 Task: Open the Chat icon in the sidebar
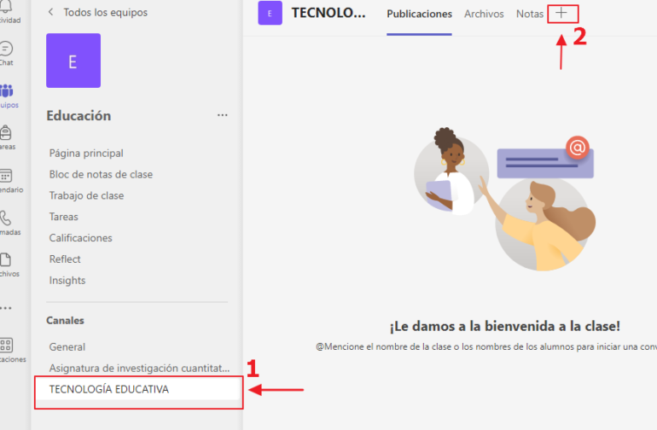(x=6, y=49)
